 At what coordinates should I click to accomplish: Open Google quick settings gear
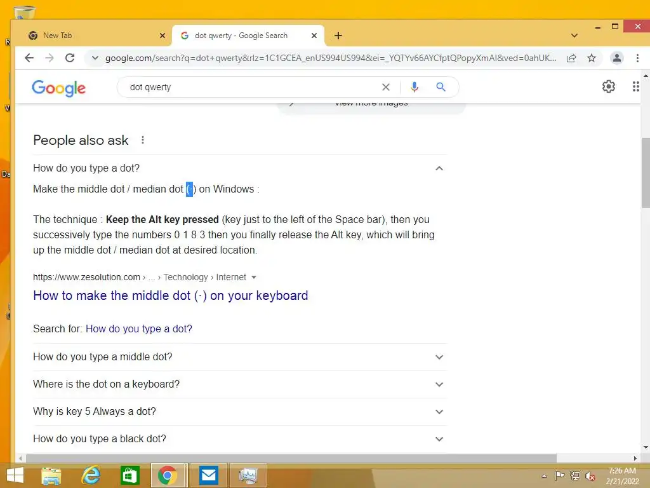tap(609, 86)
